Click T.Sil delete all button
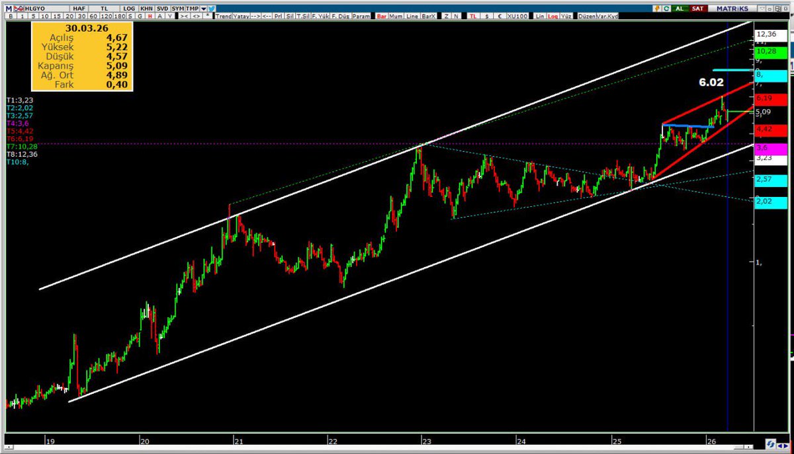 (x=303, y=16)
